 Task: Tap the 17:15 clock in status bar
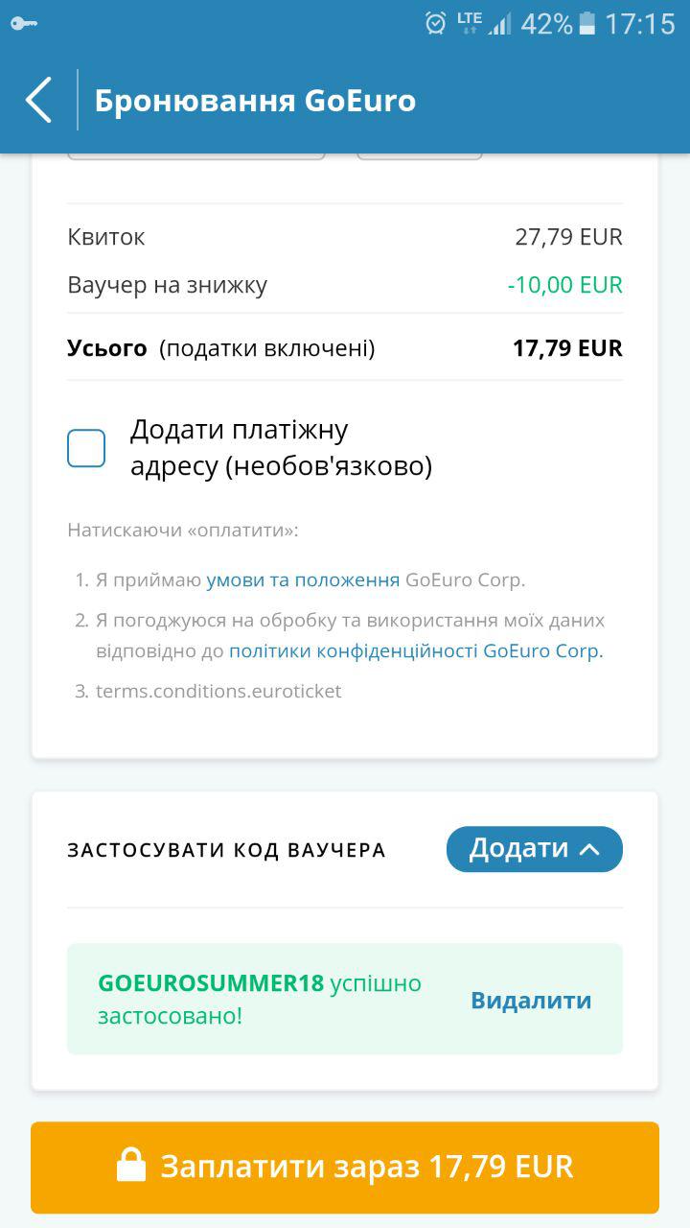point(639,23)
